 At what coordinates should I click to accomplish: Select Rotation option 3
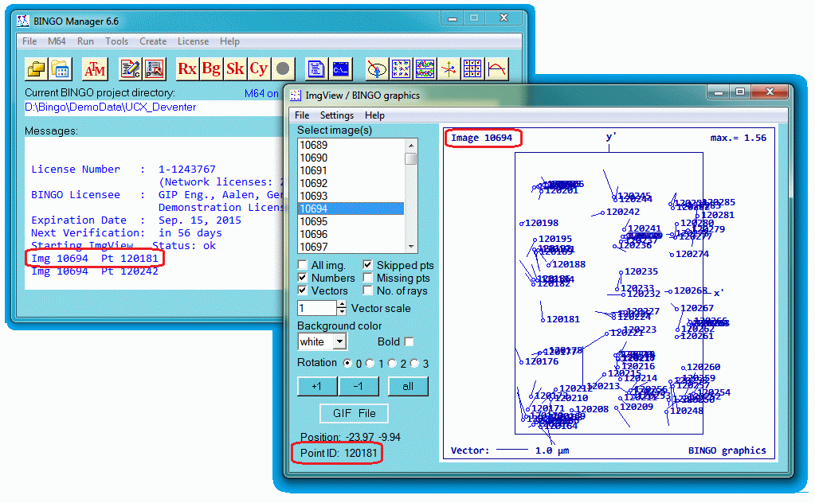click(414, 364)
